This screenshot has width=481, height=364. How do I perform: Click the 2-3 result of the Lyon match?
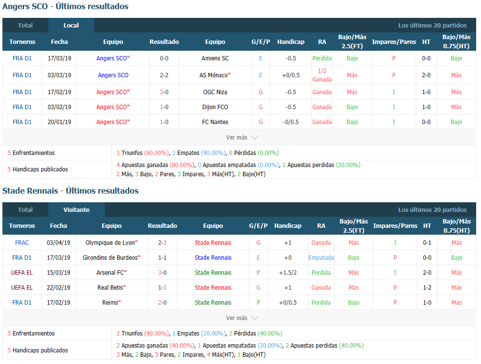point(162,243)
